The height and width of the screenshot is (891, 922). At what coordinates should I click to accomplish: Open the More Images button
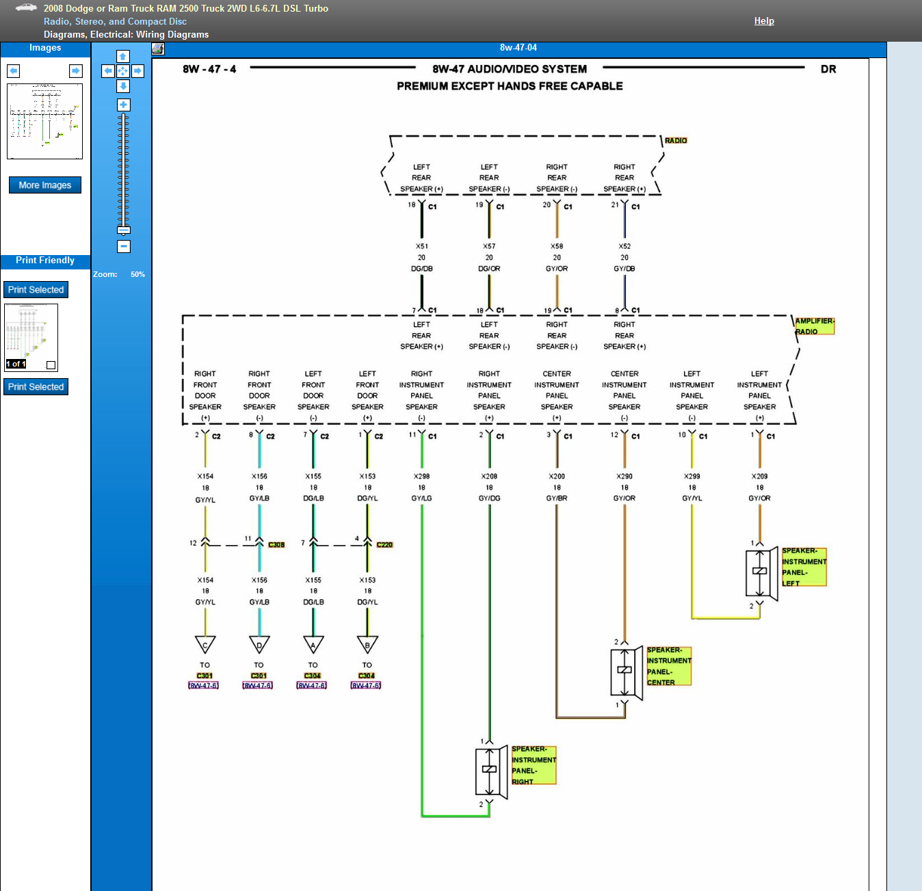[x=45, y=185]
